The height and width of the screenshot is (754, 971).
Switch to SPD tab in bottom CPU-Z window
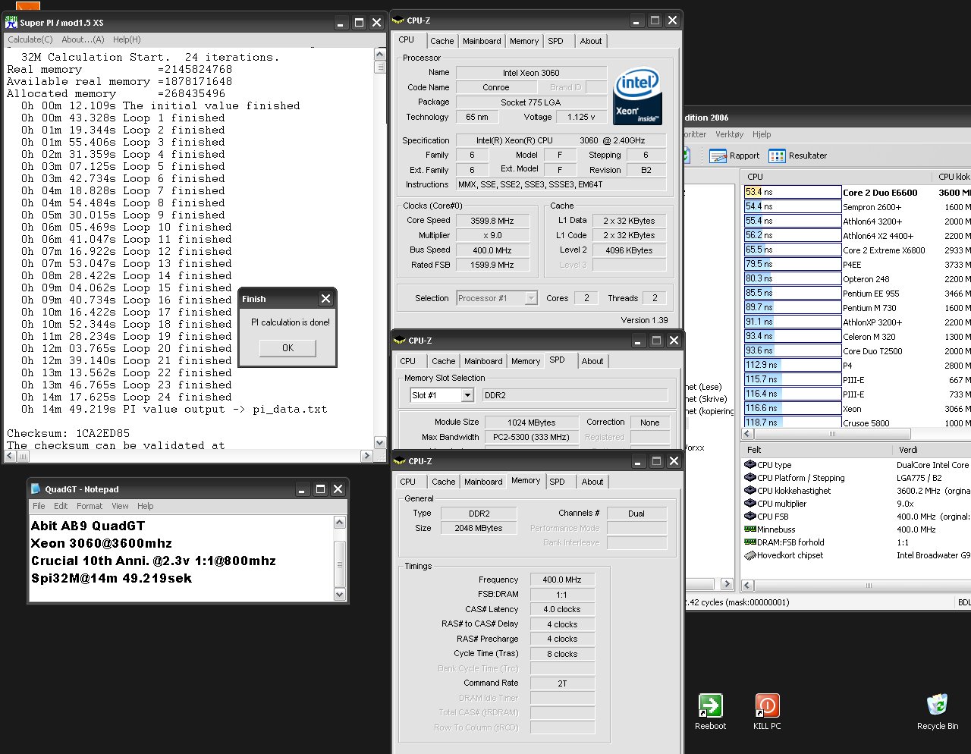[x=557, y=482]
